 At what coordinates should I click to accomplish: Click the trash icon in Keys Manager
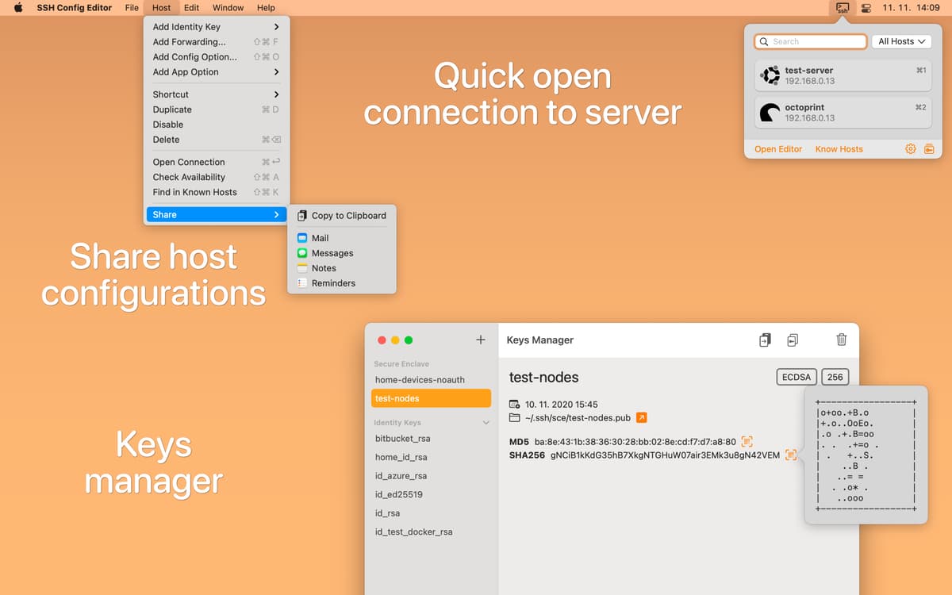(x=842, y=340)
